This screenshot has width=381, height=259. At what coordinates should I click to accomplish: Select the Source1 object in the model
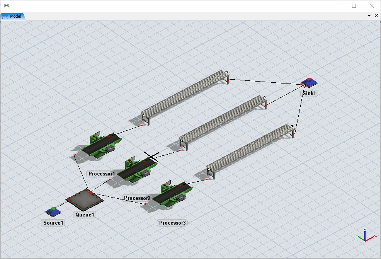(x=53, y=211)
